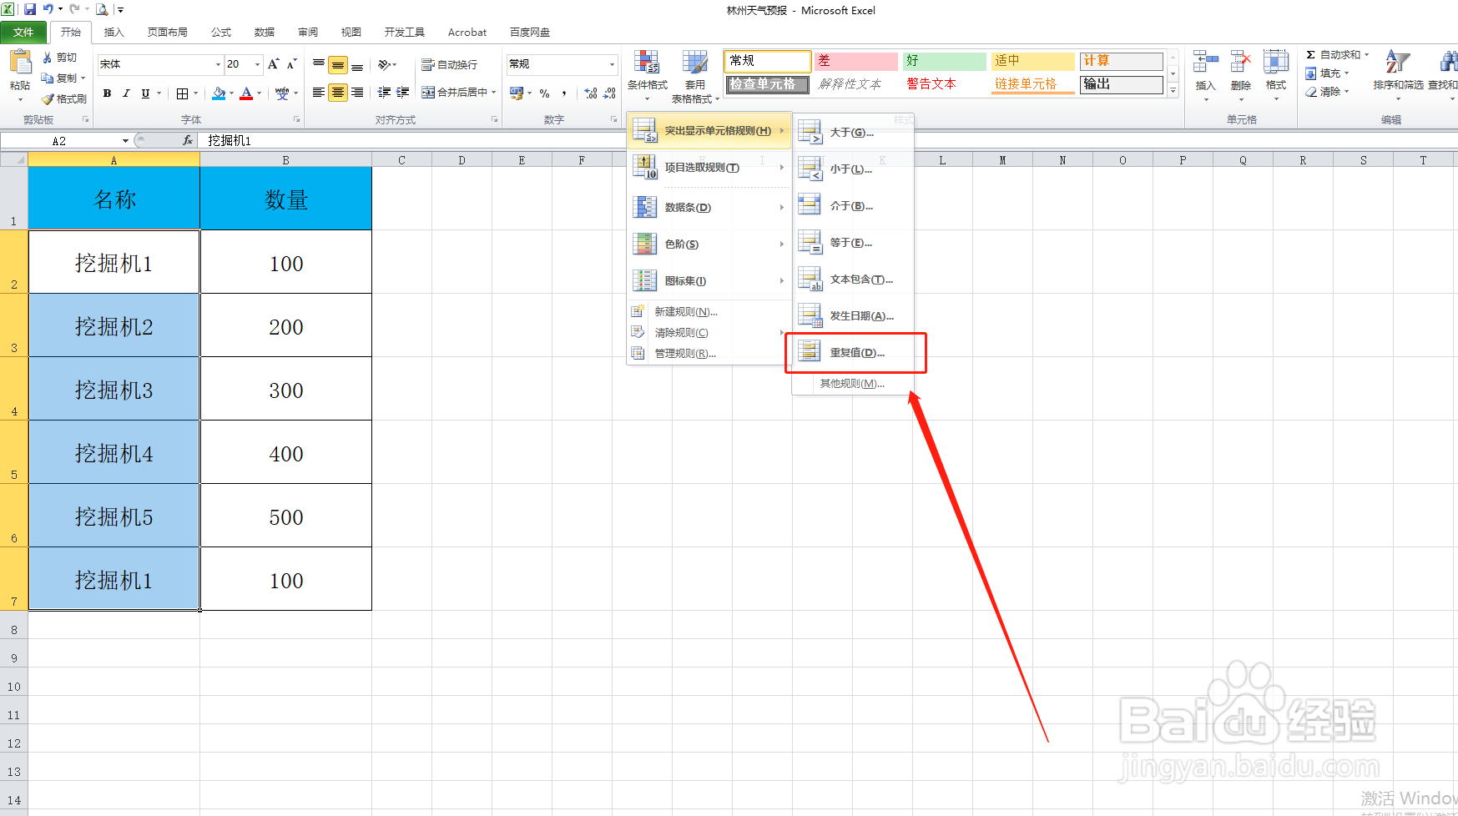Image resolution: width=1458 pixels, height=816 pixels.
Task: Decrease font size with small A
Action: coord(291,64)
